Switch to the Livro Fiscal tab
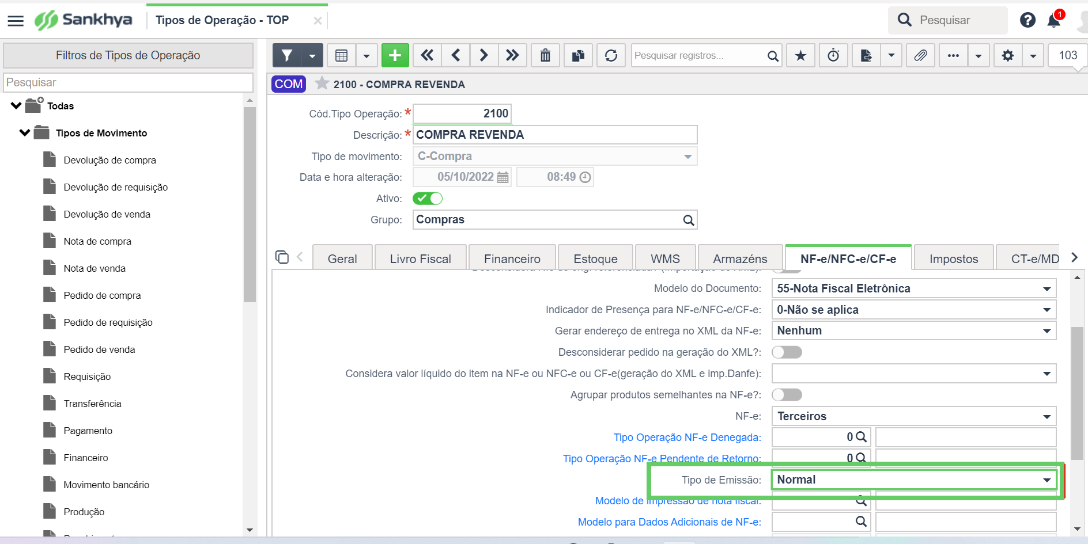The image size is (1088, 544). [x=420, y=258]
